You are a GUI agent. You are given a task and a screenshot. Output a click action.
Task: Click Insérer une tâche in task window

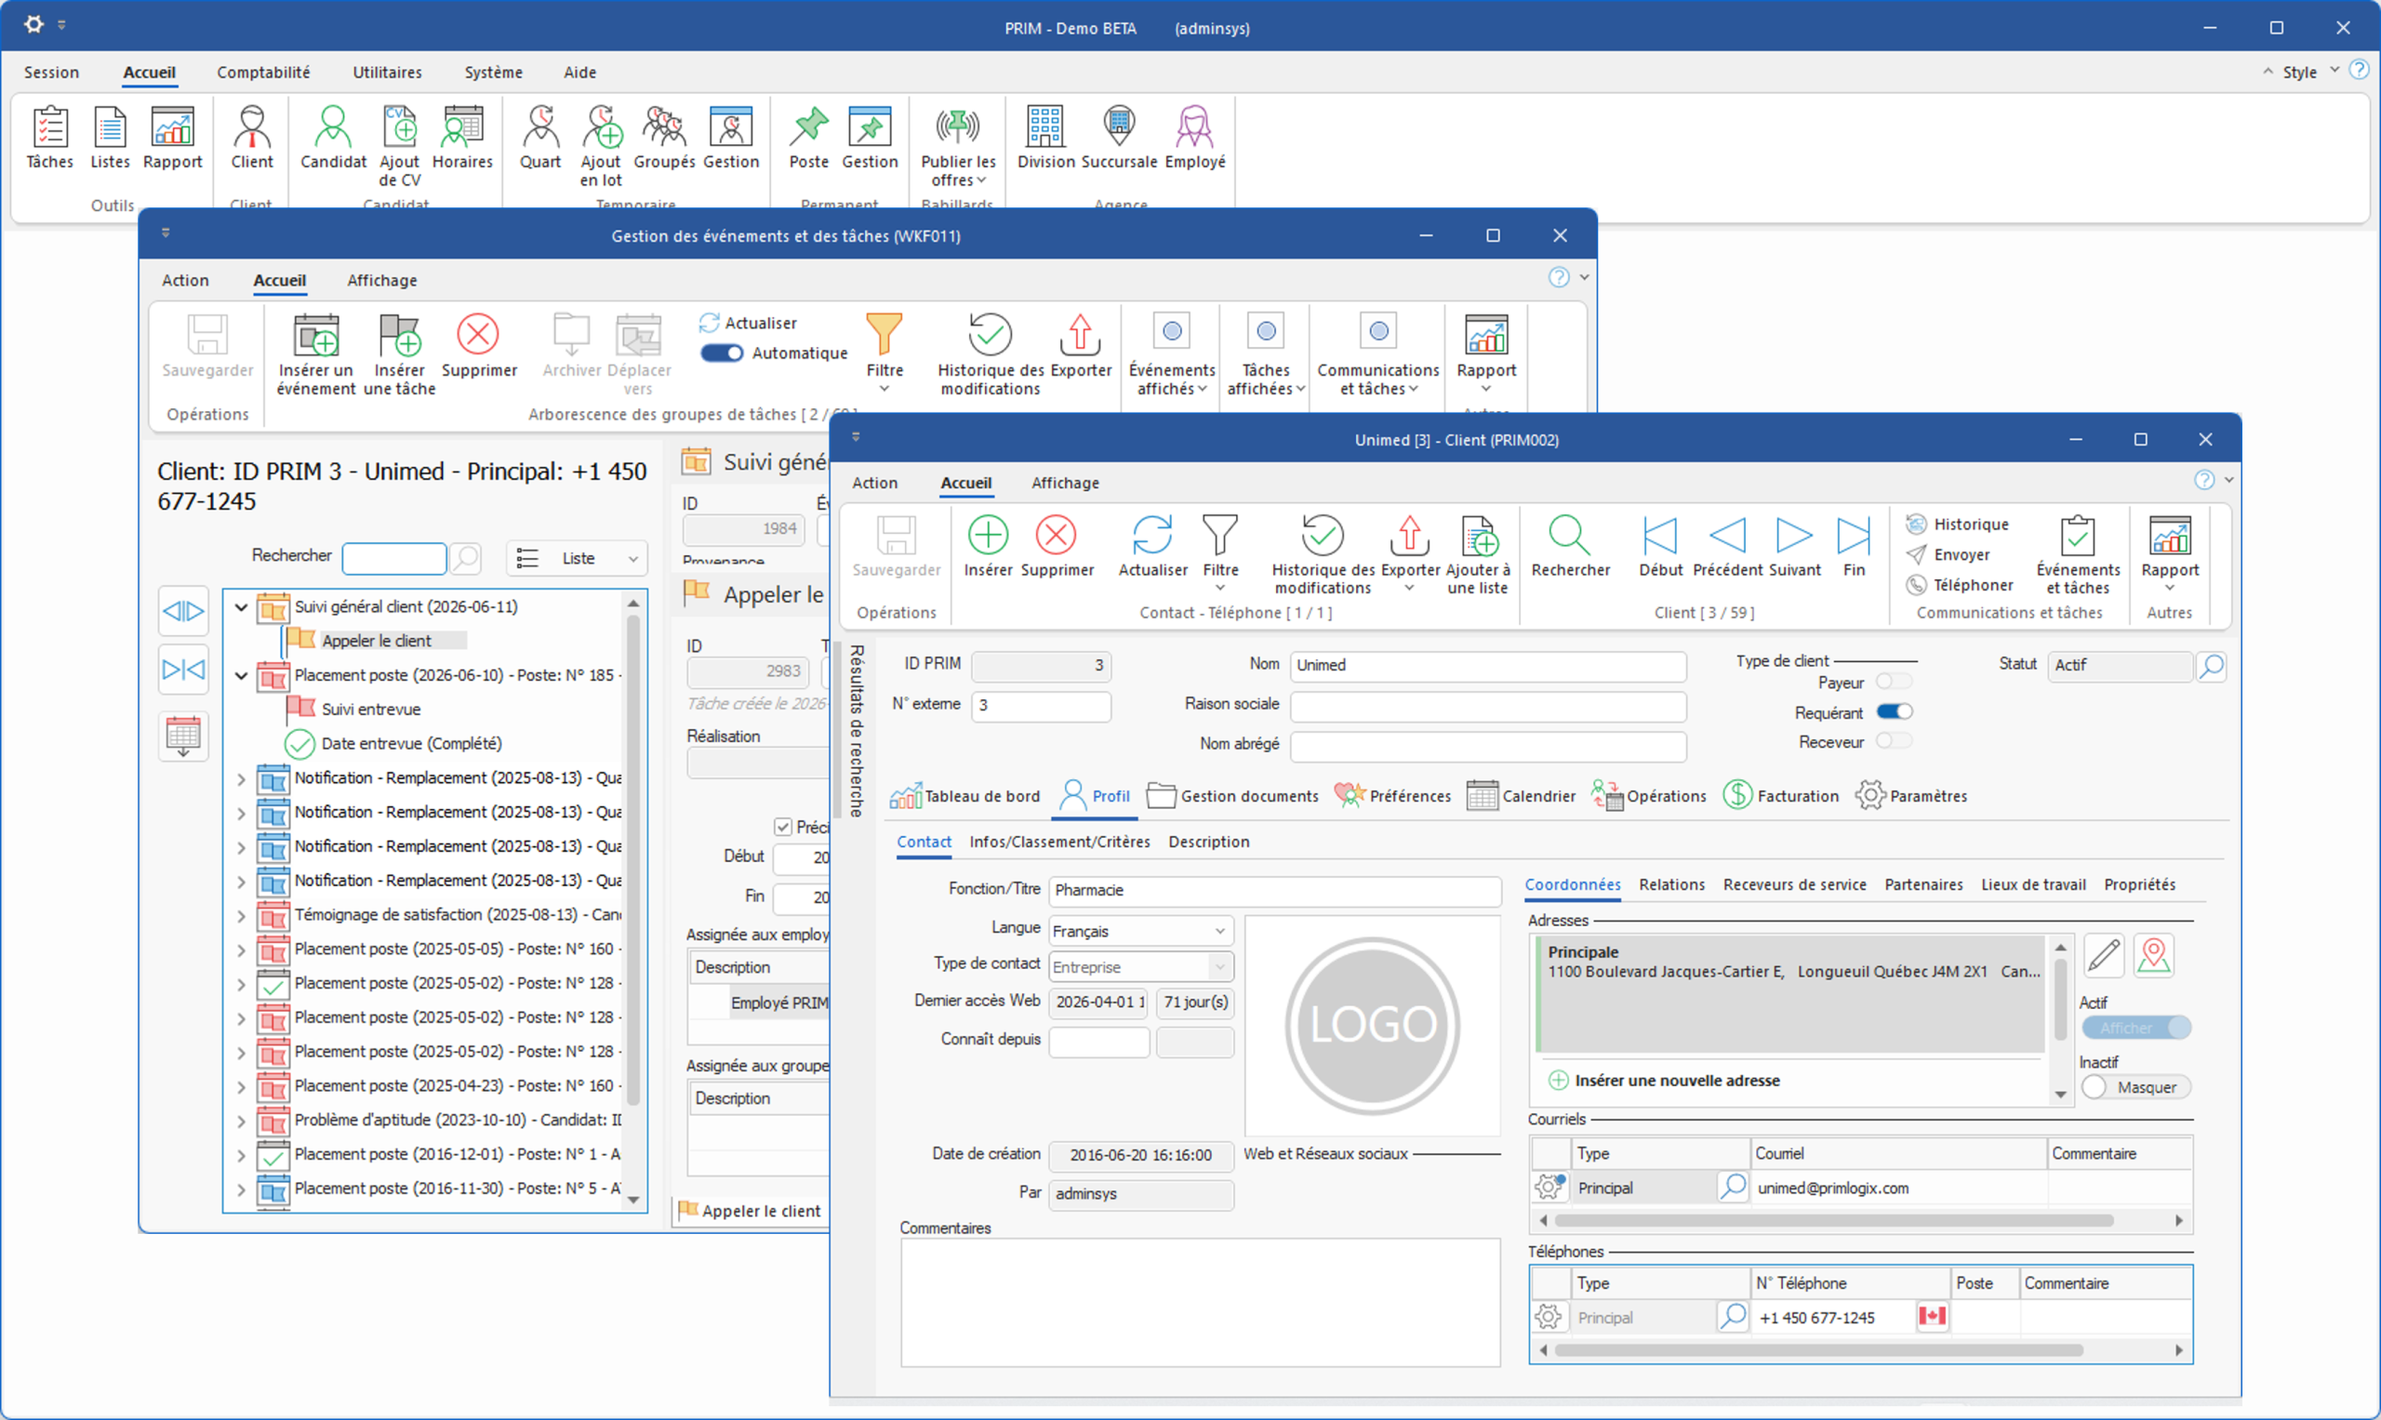[399, 354]
